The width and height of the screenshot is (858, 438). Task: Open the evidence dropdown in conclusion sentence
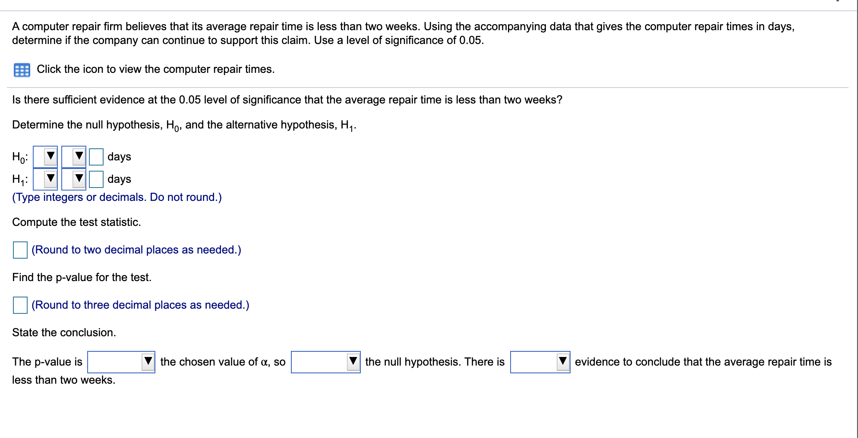541,362
